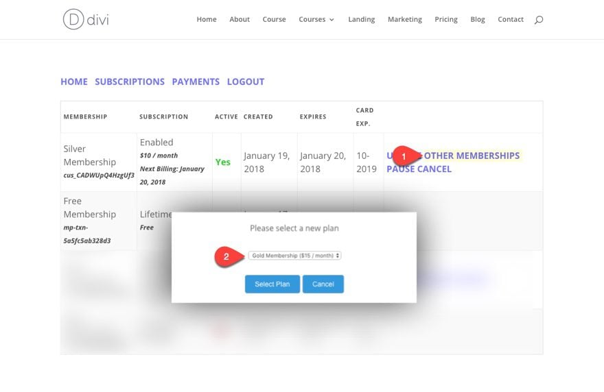The height and width of the screenshot is (392, 604).
Task: Switch to the SUBSCRIPTIONS account tab
Action: pos(130,82)
